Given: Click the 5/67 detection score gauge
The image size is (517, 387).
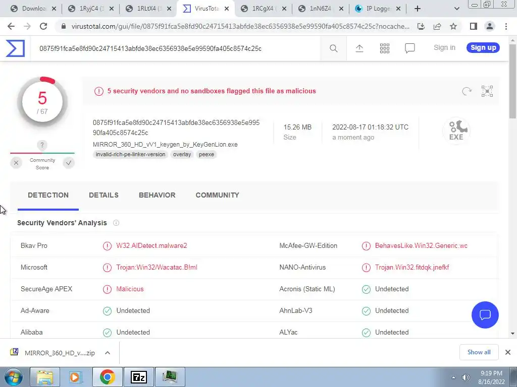Looking at the screenshot, I should pos(42,102).
